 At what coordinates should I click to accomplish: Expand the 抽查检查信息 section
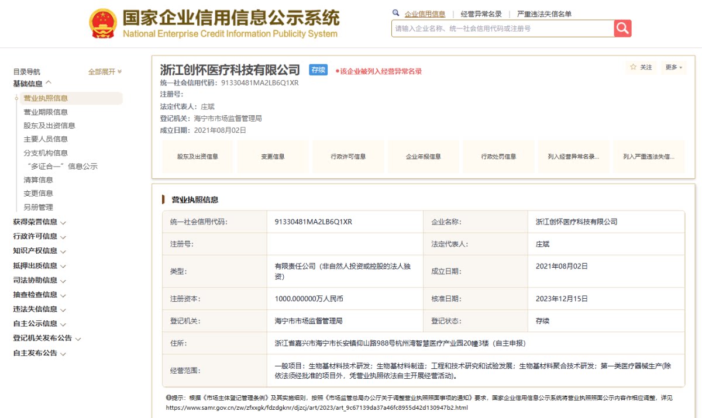click(x=40, y=295)
